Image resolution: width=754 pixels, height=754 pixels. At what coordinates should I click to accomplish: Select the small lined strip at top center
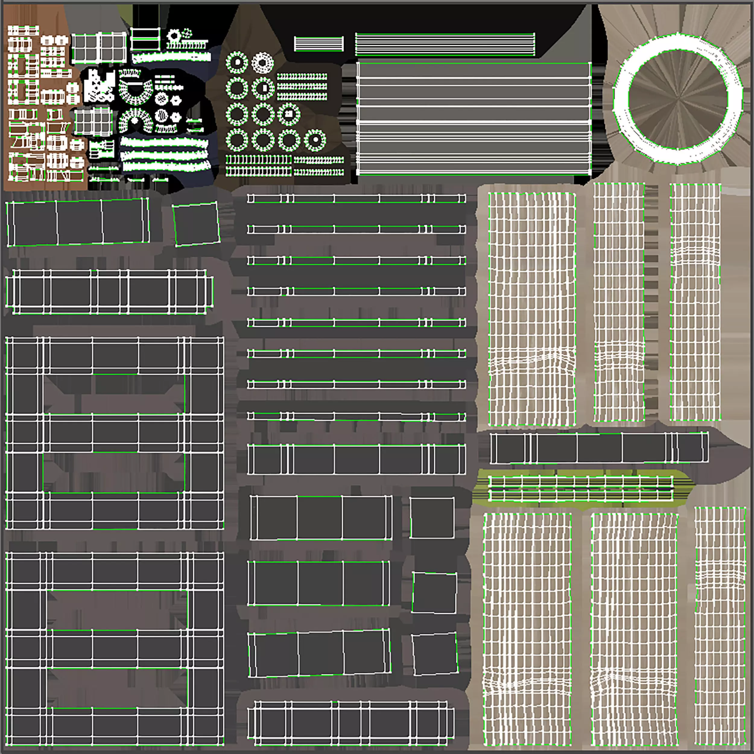318,44
